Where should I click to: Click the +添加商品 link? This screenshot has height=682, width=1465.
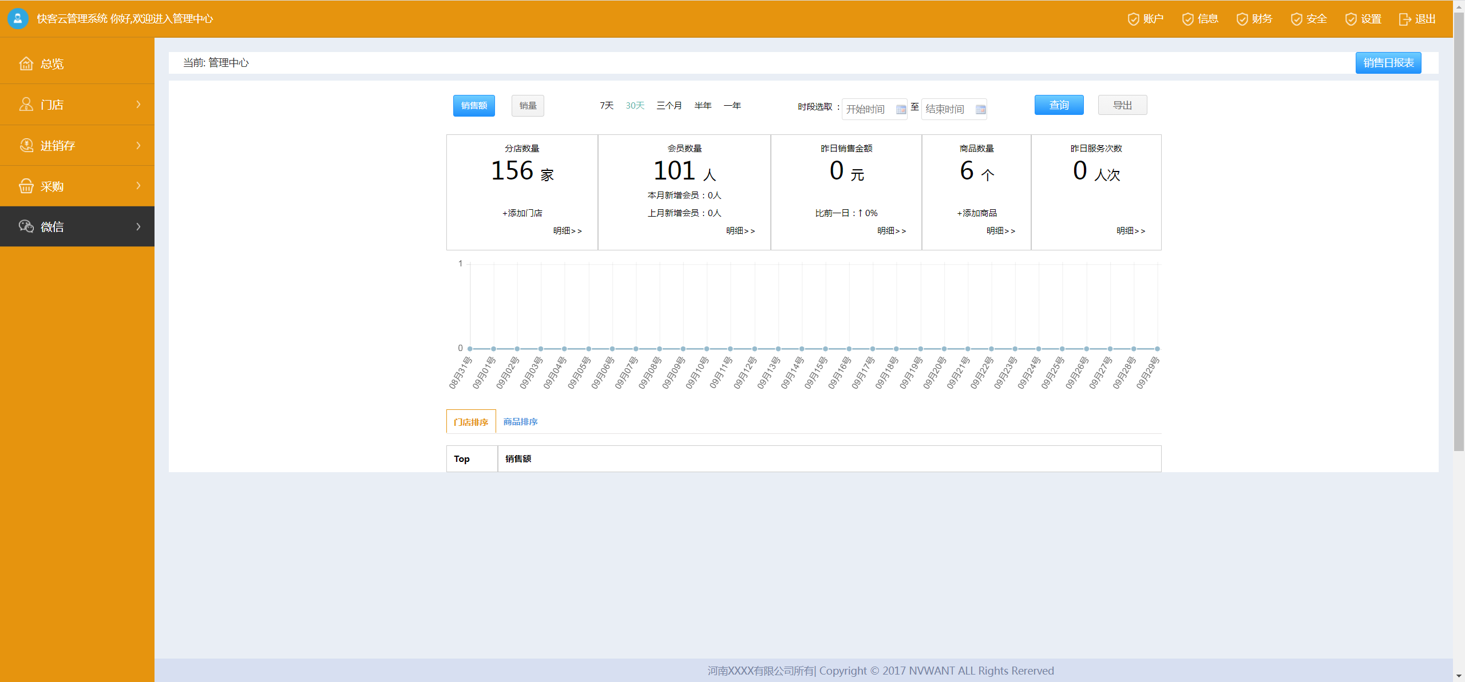(976, 213)
